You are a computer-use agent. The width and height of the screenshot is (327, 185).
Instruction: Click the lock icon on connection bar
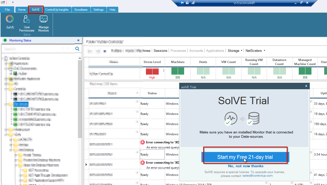(187, 3)
